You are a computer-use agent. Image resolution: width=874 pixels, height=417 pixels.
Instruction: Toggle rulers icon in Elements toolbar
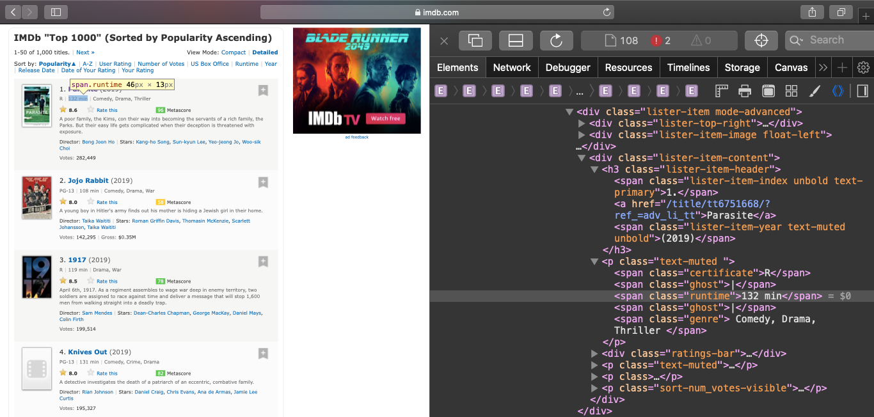[722, 91]
